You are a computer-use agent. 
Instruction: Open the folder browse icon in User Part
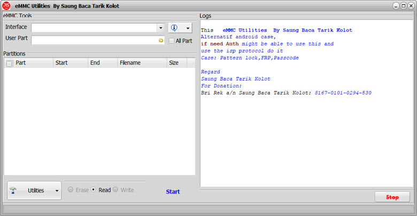(x=160, y=41)
